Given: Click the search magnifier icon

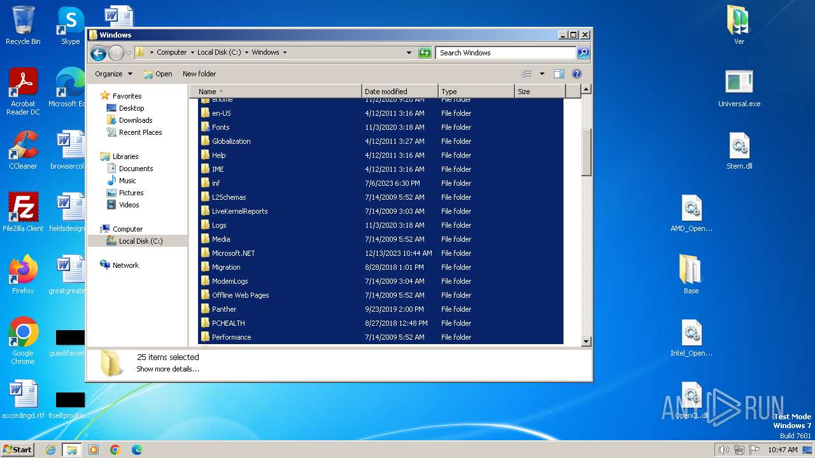Looking at the screenshot, I should [583, 53].
